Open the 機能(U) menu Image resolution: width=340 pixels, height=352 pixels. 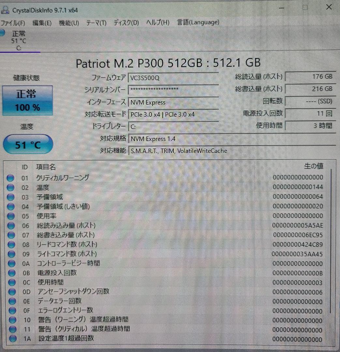[x=69, y=23]
